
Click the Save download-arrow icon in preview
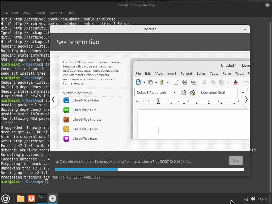click(x=162, y=82)
